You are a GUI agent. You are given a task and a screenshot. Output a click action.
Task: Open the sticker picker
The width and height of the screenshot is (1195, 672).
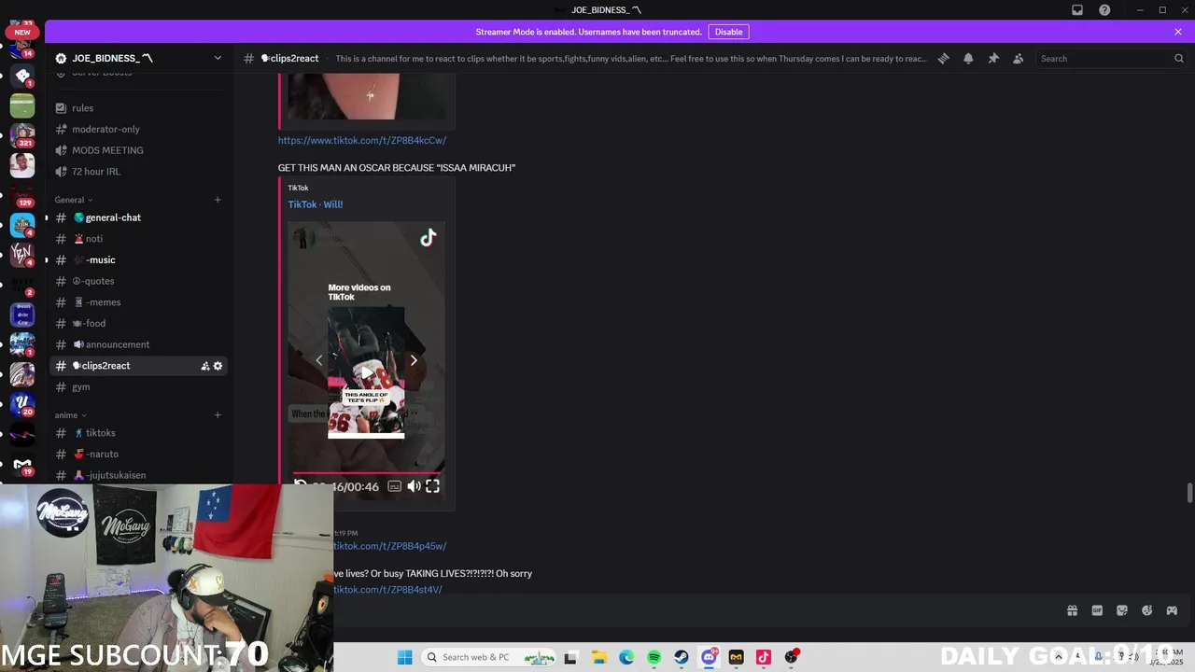pos(1122,610)
